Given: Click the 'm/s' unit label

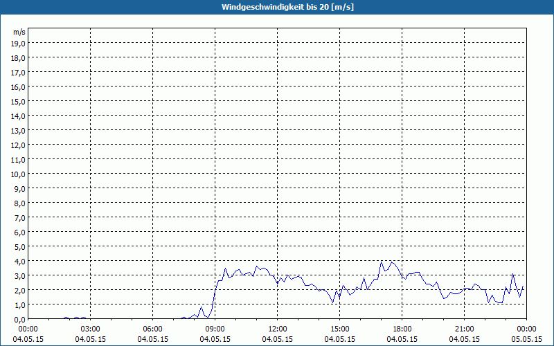Looking at the screenshot, I should point(19,32).
